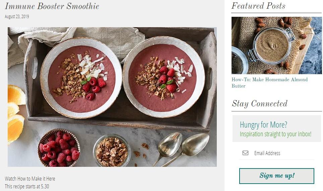Screen dimensions: 323x191
Task: Click the linen cloth at the tray's top
Action: pos(82,39)
